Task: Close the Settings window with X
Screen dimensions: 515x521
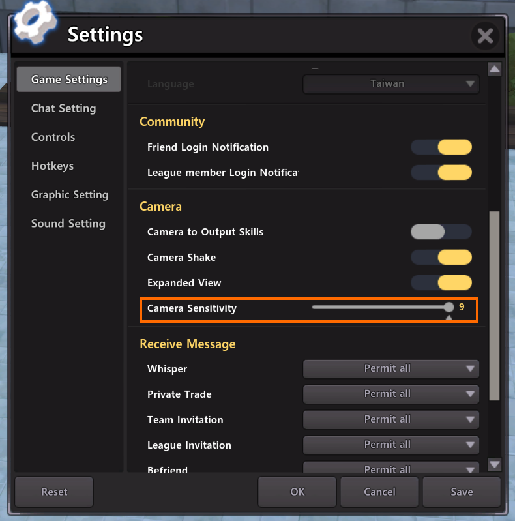Action: point(485,36)
